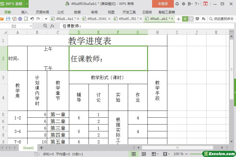This screenshot has width=236, height=157.
Task: Click the Print Preview icon
Action: (26, 19)
